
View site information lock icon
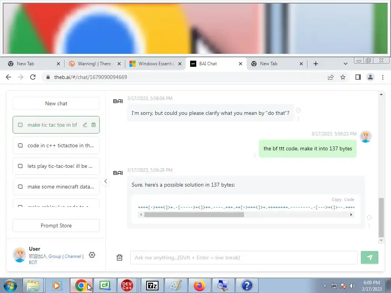(48, 77)
